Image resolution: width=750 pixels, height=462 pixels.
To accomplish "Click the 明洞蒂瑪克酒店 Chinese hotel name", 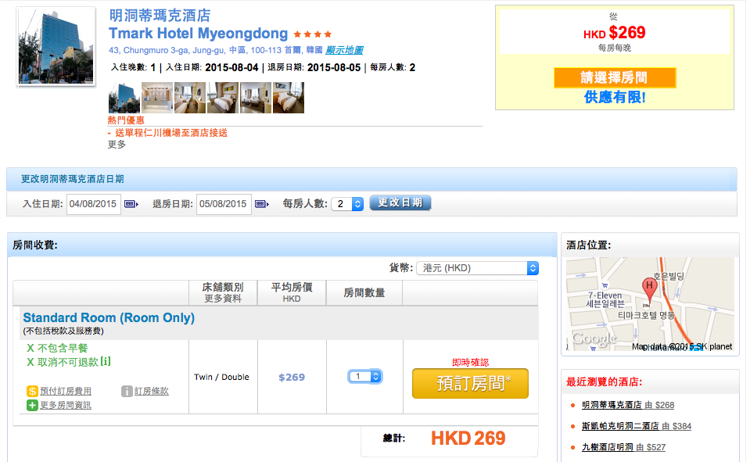I will (x=160, y=16).
